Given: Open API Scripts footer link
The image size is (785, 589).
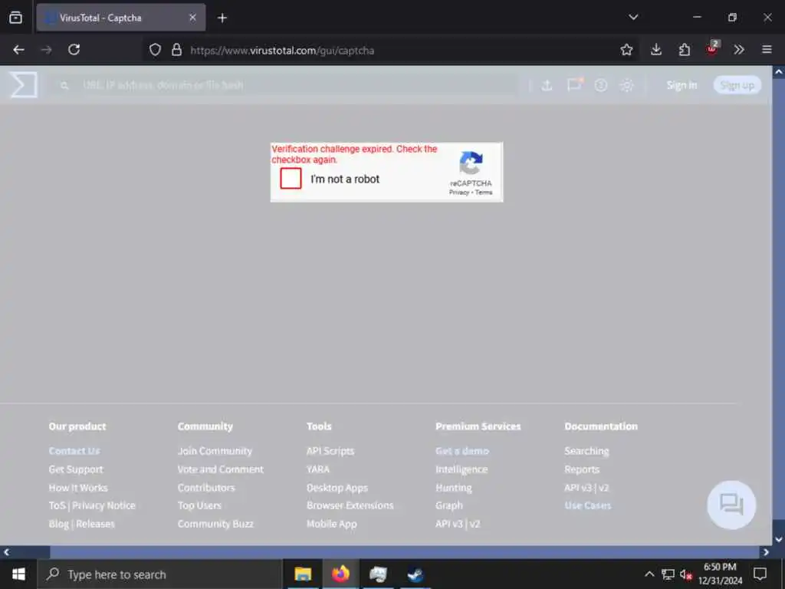Looking at the screenshot, I should pyautogui.click(x=330, y=451).
